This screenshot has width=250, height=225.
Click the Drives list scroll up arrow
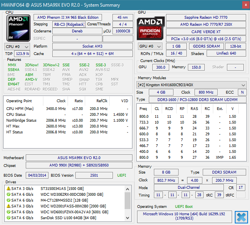point(127,189)
